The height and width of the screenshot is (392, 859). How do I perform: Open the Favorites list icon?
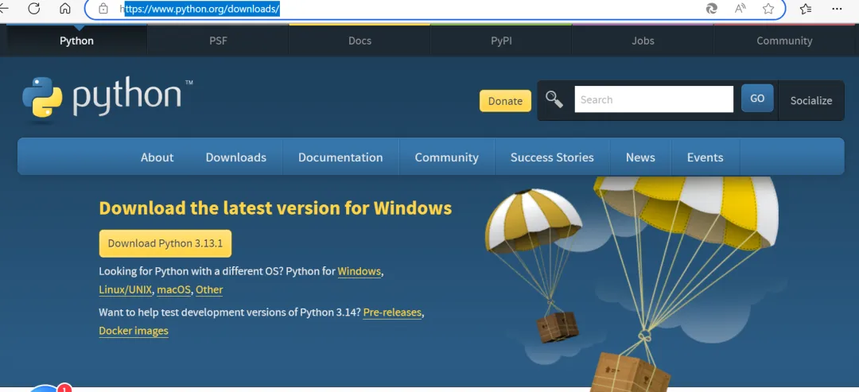(805, 9)
